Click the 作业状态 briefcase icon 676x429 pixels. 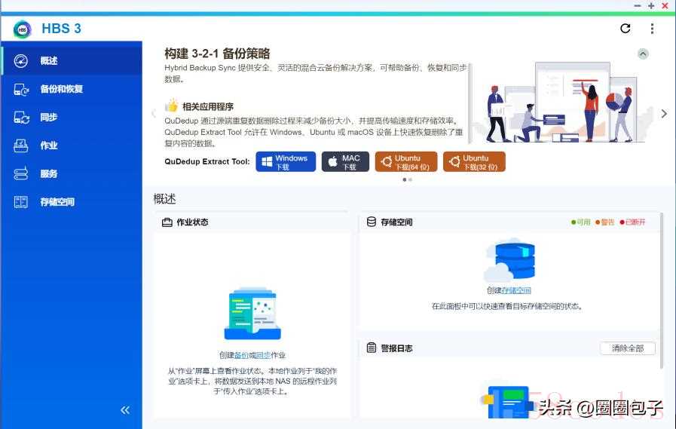(167, 222)
